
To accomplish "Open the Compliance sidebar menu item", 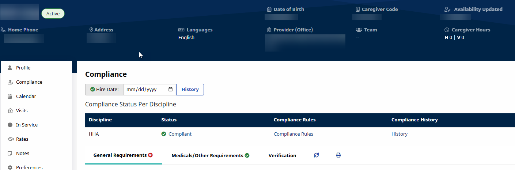I will [29, 82].
